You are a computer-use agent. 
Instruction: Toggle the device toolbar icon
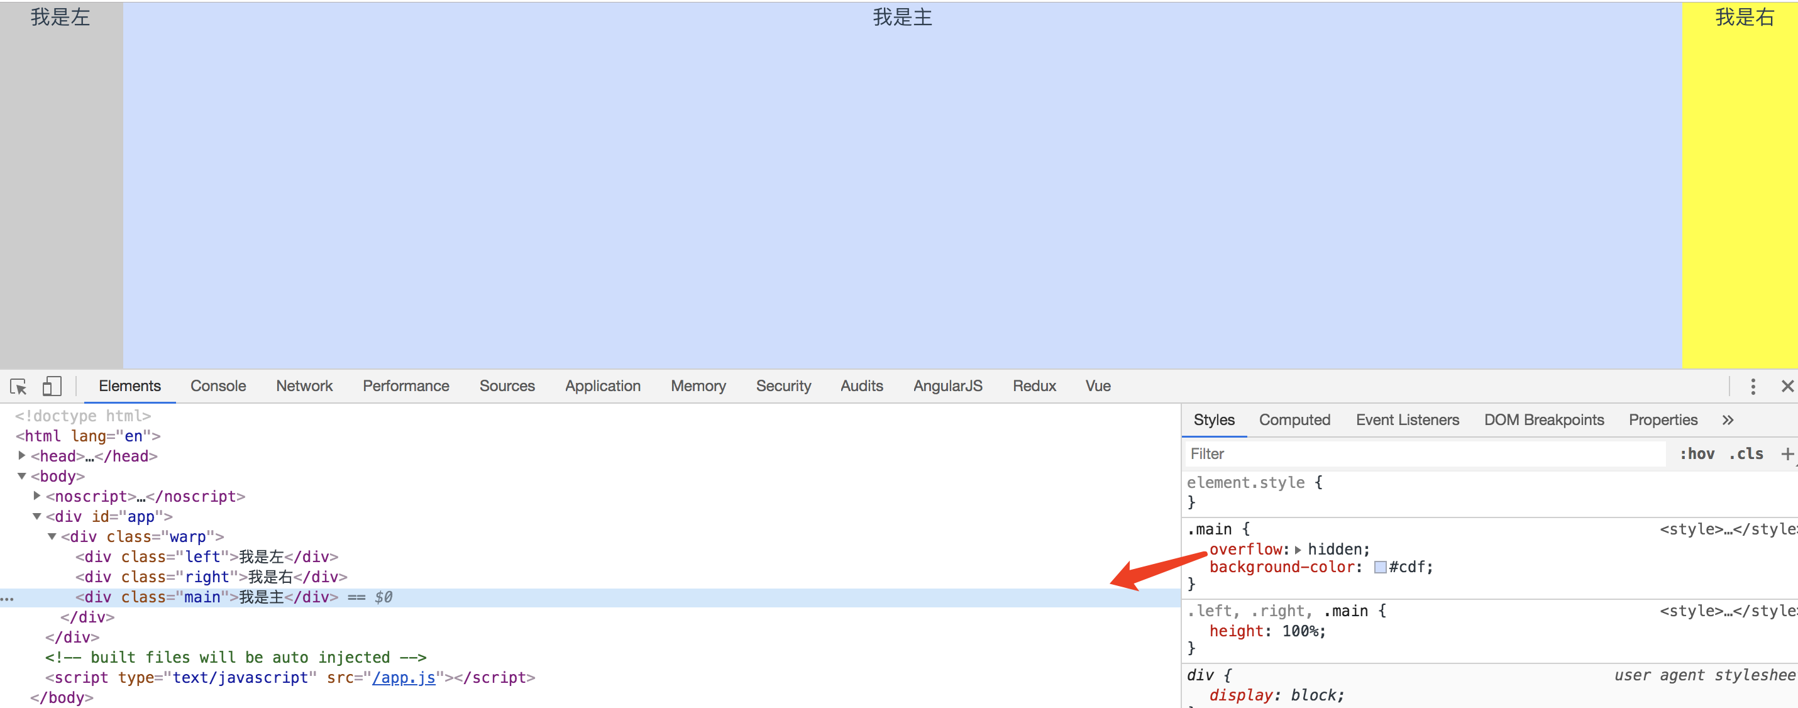click(x=52, y=386)
